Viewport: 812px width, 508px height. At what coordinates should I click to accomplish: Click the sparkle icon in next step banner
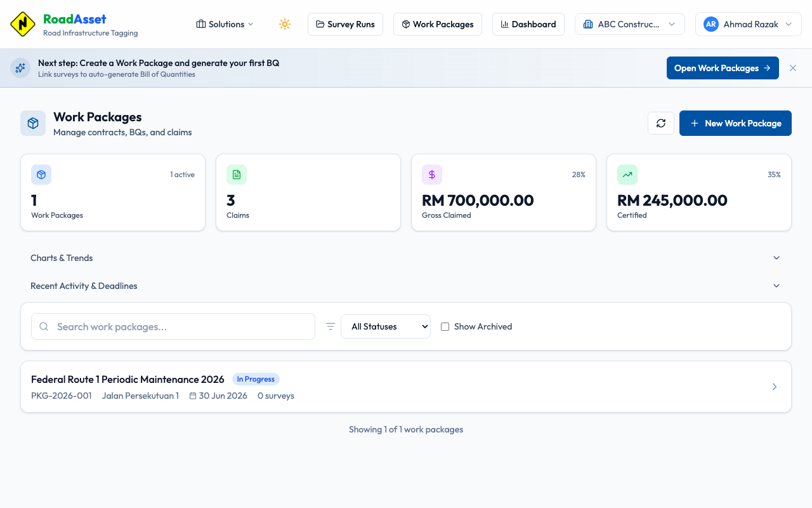pos(20,68)
